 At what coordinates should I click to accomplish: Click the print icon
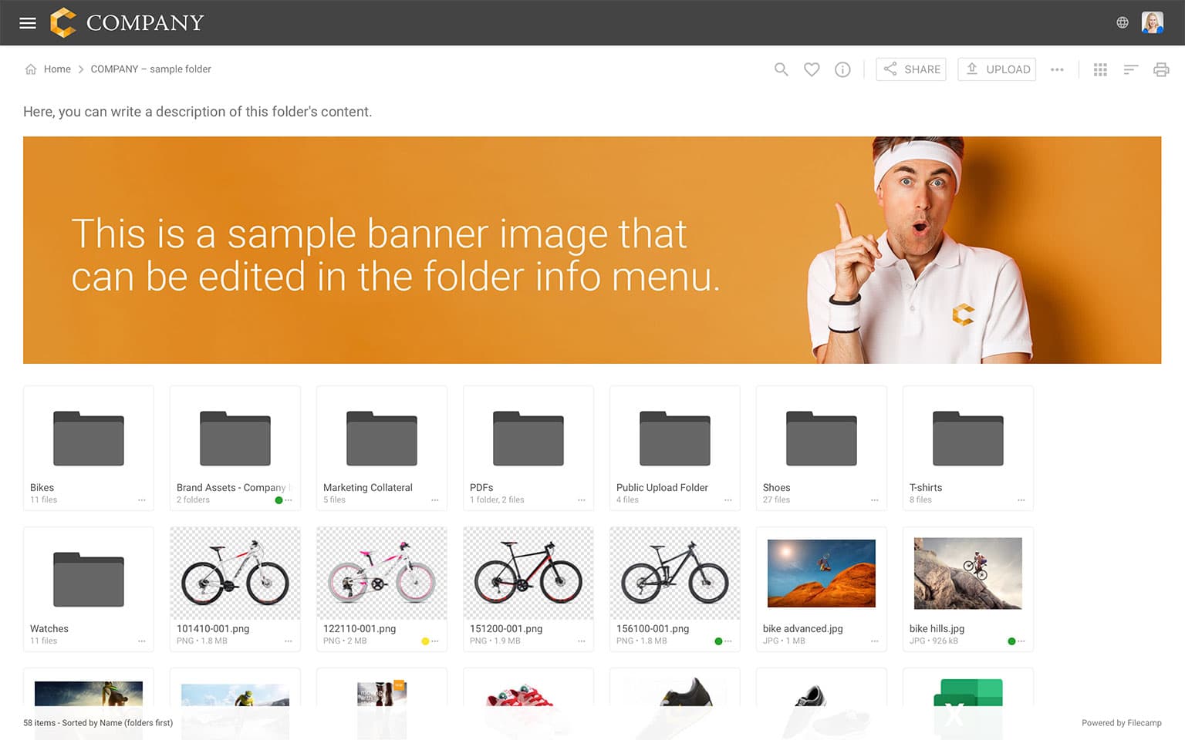pos(1161,69)
